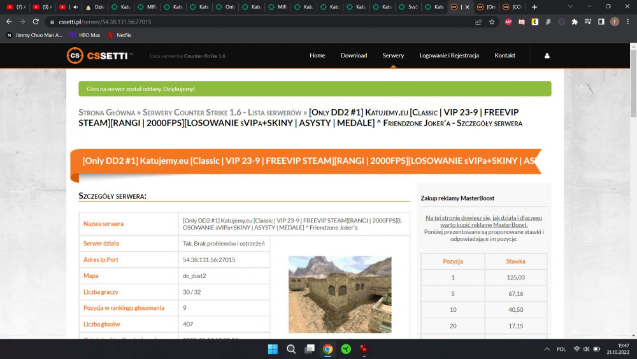
Task: Open the Extensions puzzle-piece menu
Action: (x=575, y=22)
